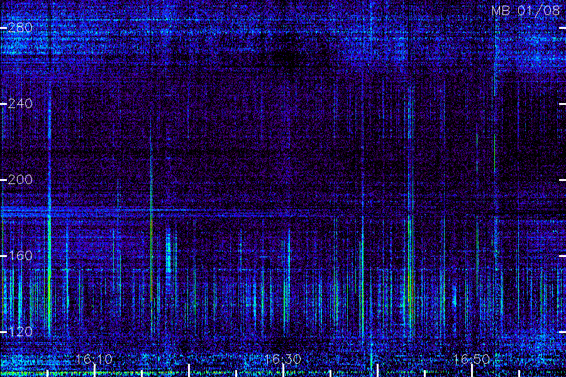The width and height of the screenshot is (566, 377).
Task: Click the 160 frequency axis label
Action: point(20,256)
